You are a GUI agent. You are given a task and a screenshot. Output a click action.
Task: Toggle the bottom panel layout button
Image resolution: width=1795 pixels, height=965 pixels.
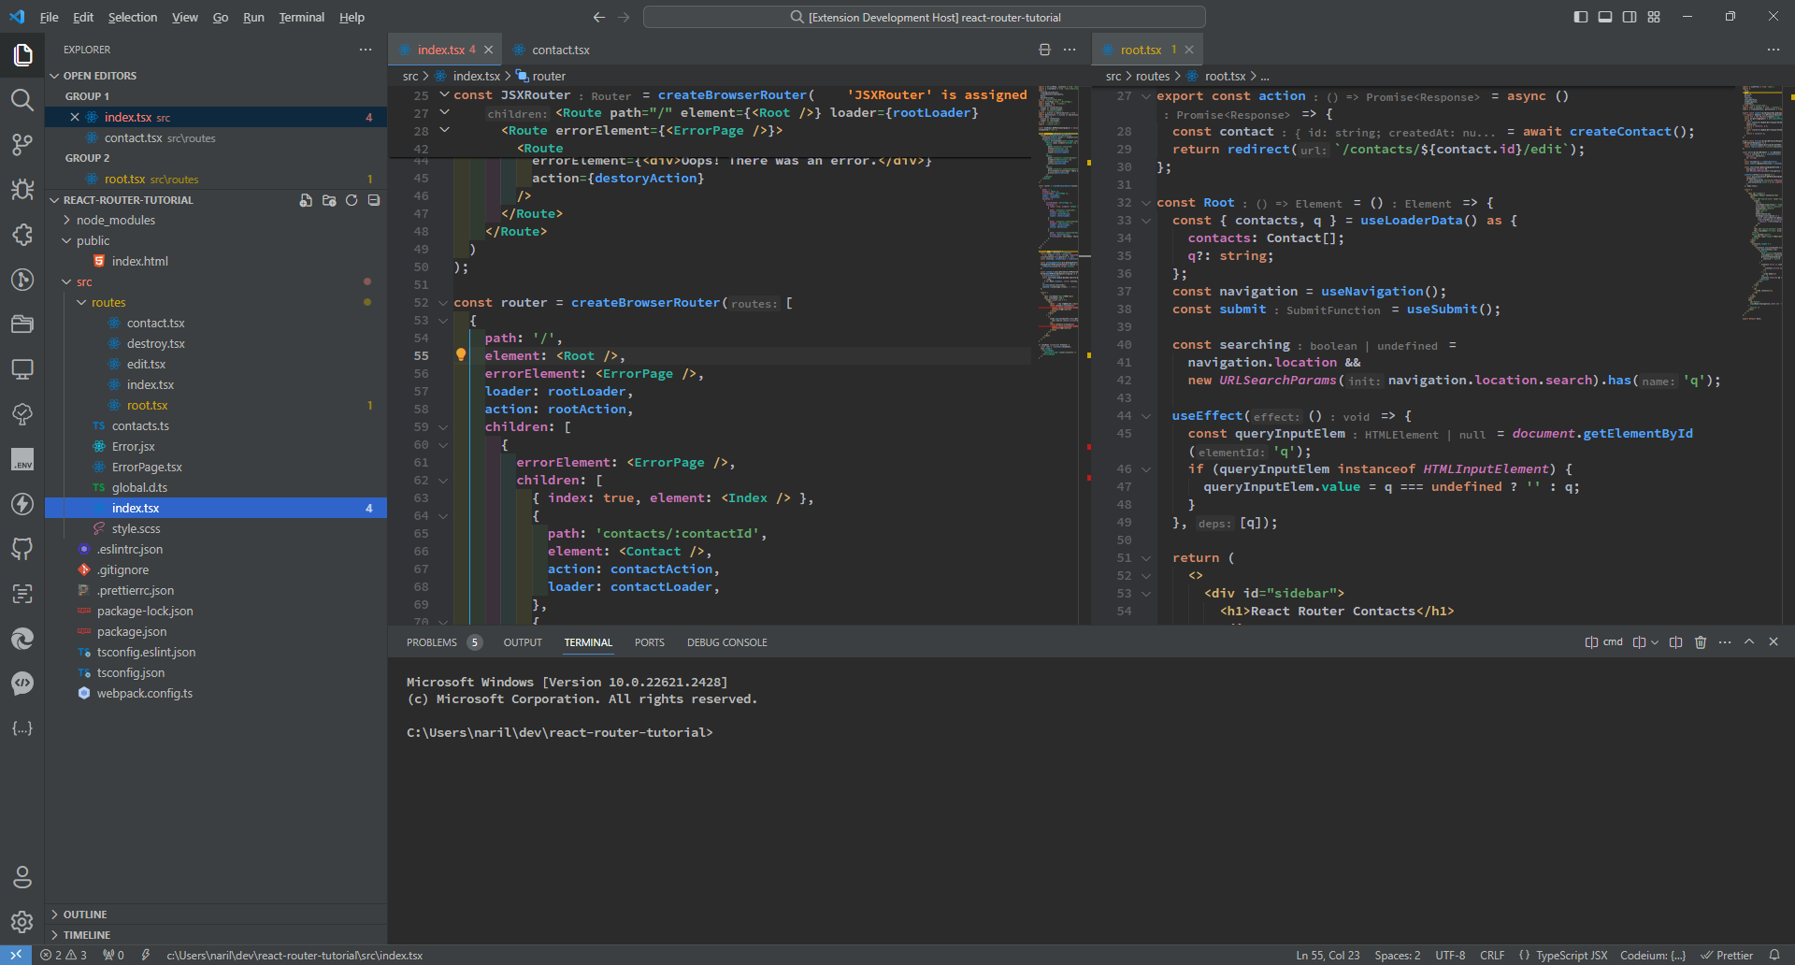pyautogui.click(x=1605, y=17)
